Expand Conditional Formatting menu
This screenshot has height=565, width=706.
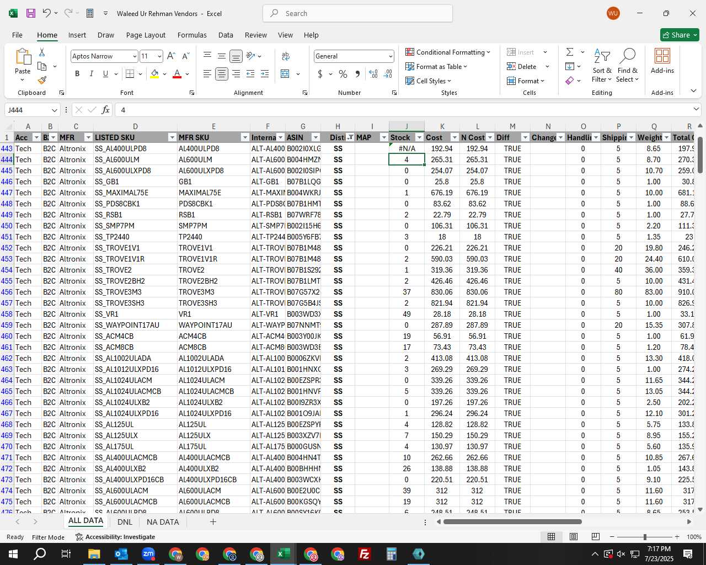tap(447, 52)
